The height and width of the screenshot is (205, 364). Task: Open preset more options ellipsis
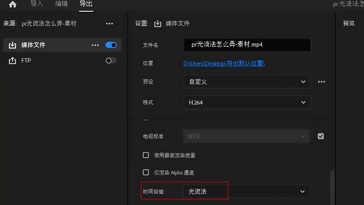(321, 82)
